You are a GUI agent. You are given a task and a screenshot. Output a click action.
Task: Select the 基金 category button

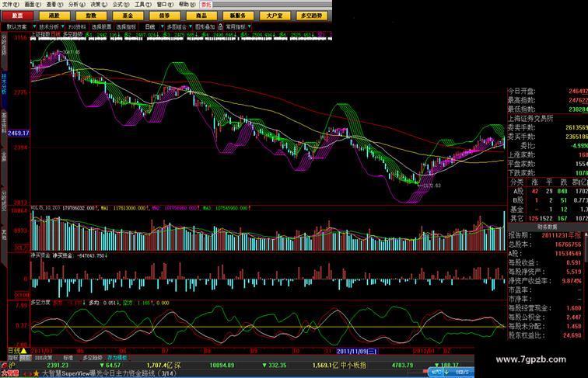coord(128,16)
